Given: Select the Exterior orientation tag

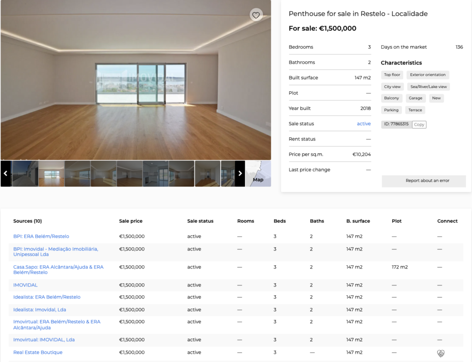Looking at the screenshot, I should (428, 75).
